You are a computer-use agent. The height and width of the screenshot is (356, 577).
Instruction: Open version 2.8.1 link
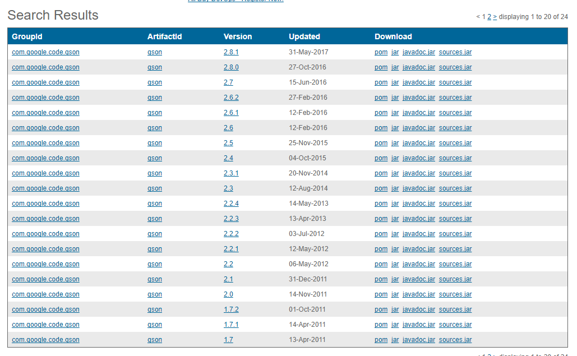click(x=231, y=52)
